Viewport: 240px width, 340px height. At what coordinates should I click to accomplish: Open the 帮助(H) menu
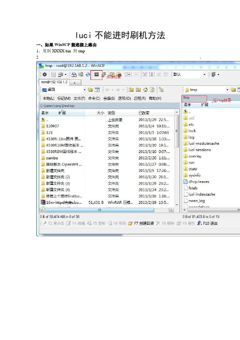pos(155,98)
